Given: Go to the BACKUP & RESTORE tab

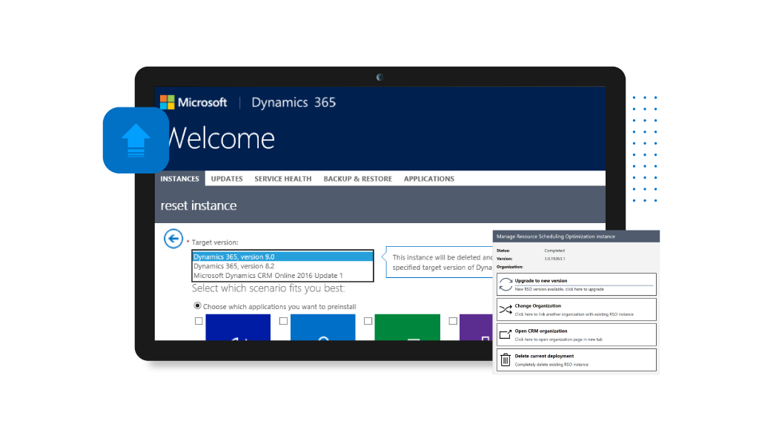Looking at the screenshot, I should [x=358, y=179].
